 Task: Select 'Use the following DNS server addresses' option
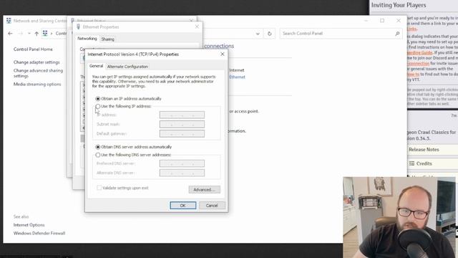98,155
